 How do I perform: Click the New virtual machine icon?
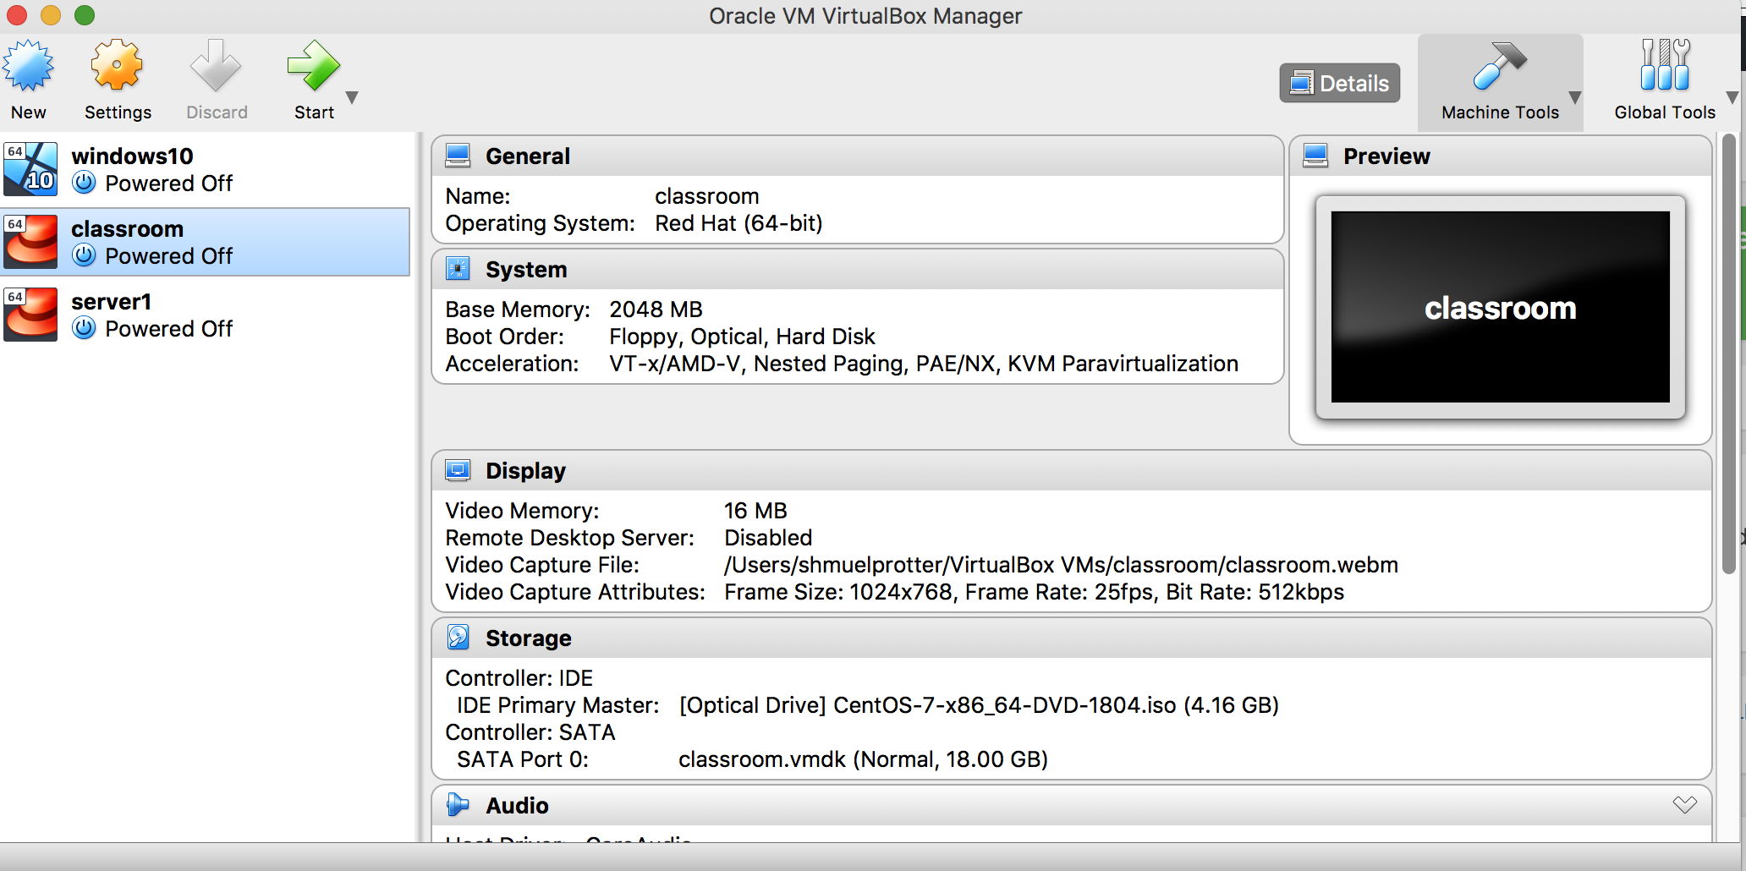[29, 66]
